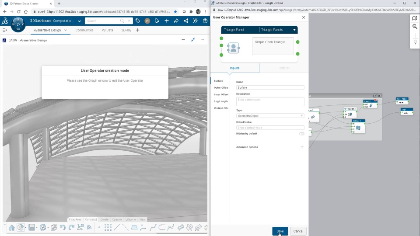Open the Communities dashboard tab
Image resolution: width=420 pixels, height=236 pixels.
point(84,30)
